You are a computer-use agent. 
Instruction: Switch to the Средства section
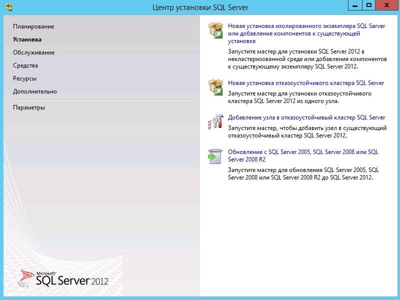pos(25,65)
